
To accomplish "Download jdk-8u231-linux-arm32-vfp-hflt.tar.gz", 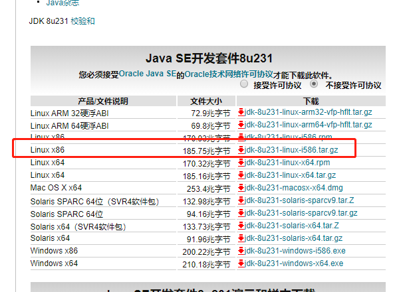I will click(308, 112).
